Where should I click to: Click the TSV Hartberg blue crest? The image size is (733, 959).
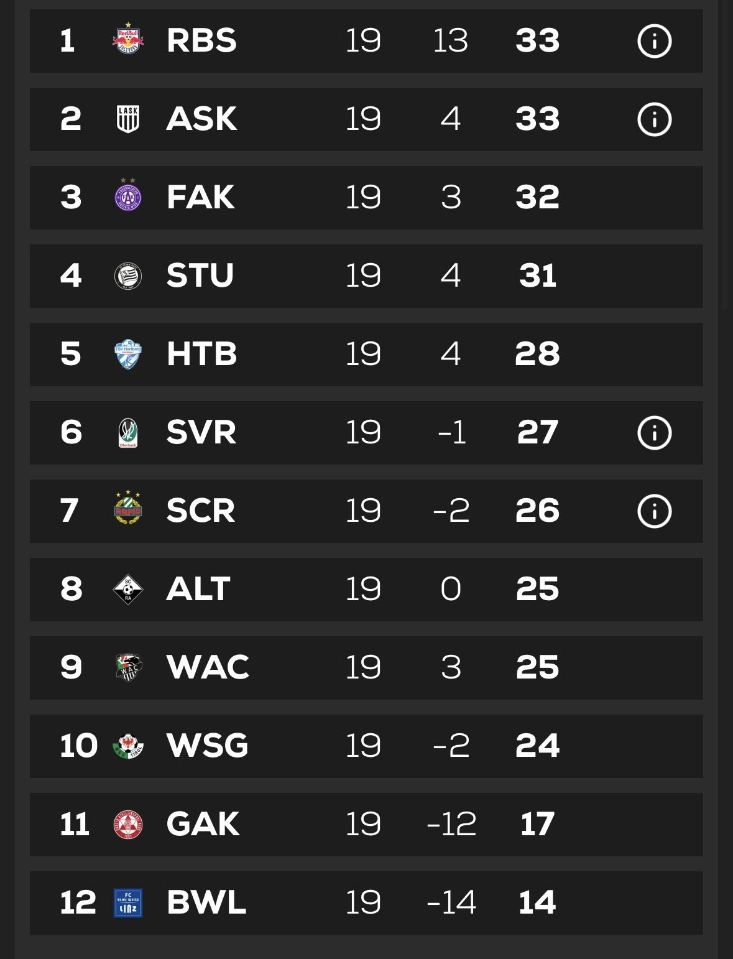(x=128, y=354)
